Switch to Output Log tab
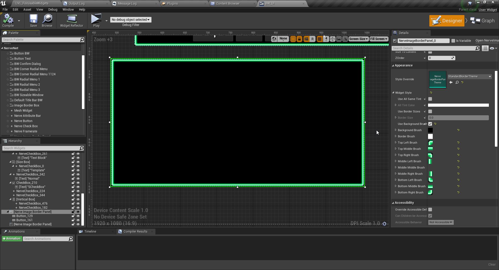Image resolution: width=499 pixels, height=270 pixels. [76, 4]
